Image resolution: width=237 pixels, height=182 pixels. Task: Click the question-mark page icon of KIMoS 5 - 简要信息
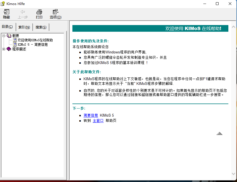(x=15, y=45)
